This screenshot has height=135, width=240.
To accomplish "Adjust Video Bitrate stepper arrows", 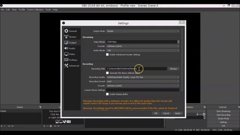I will point(178,42).
